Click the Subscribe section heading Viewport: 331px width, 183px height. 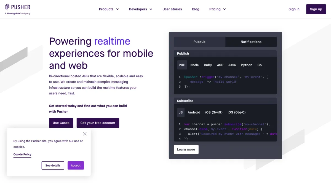click(x=185, y=101)
